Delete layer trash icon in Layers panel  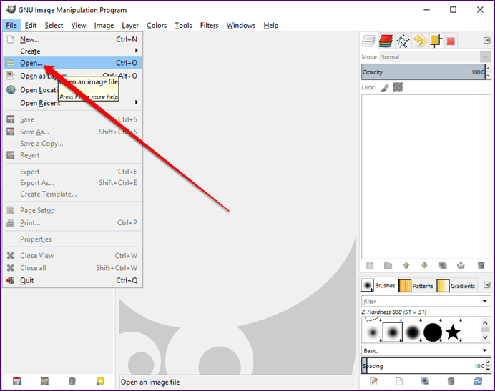[x=481, y=265]
